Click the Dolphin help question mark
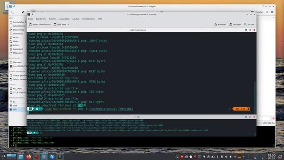 coord(263,6)
